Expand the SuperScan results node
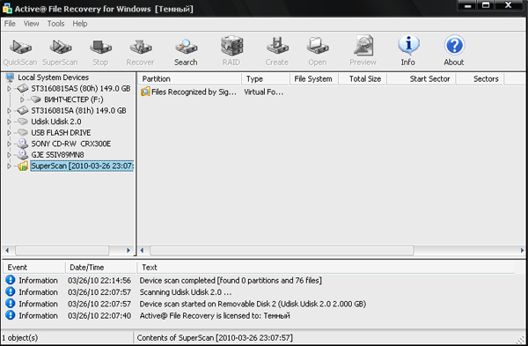Image resolution: width=528 pixels, height=346 pixels. pyautogui.click(x=9, y=166)
